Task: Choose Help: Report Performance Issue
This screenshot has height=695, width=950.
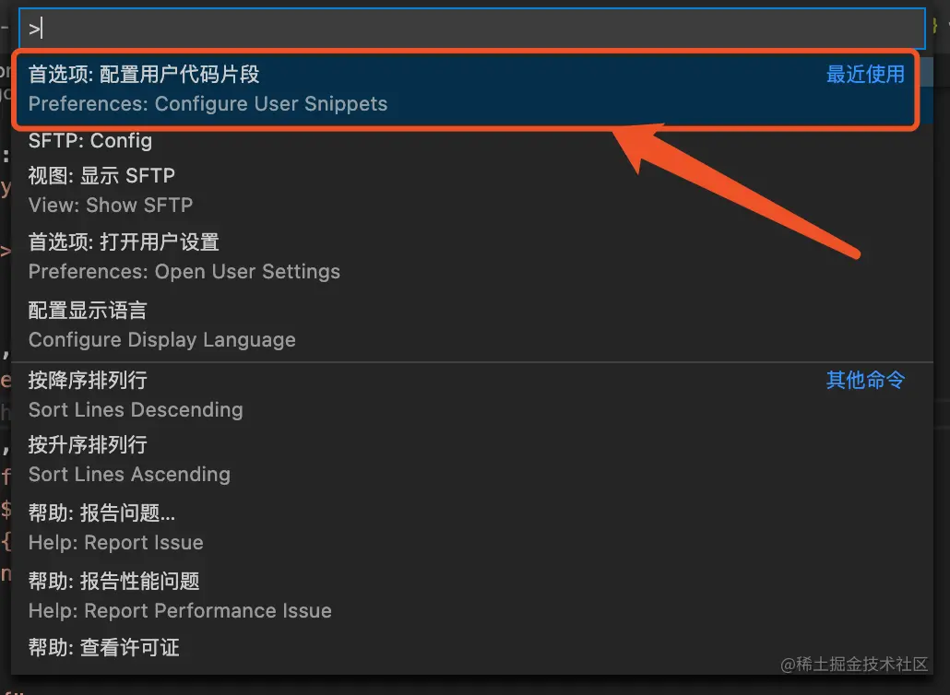Action: 472,595
